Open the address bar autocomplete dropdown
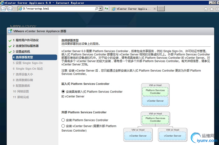 (100, 9)
